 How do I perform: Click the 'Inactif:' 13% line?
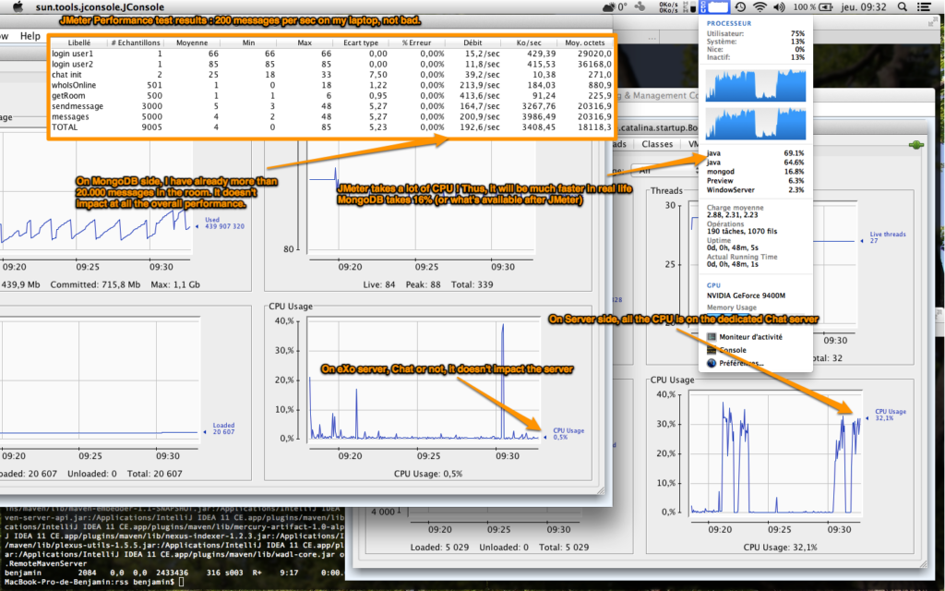(x=755, y=57)
